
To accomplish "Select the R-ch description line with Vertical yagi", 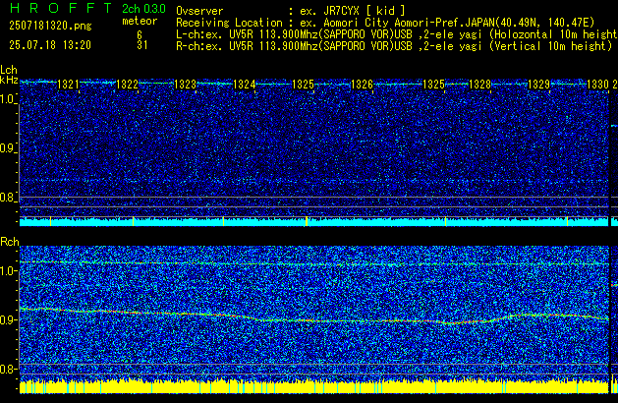I will tap(394, 46).
